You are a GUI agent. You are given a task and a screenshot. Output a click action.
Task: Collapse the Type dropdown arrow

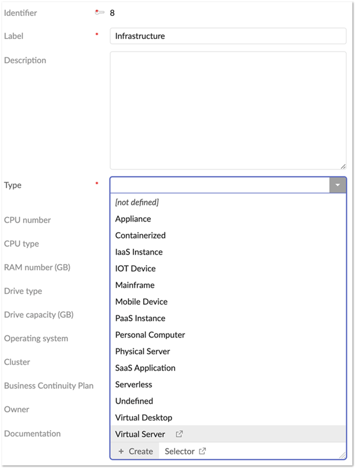(x=337, y=185)
